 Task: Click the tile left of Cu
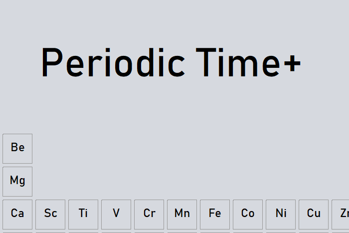pyautogui.click(x=281, y=214)
